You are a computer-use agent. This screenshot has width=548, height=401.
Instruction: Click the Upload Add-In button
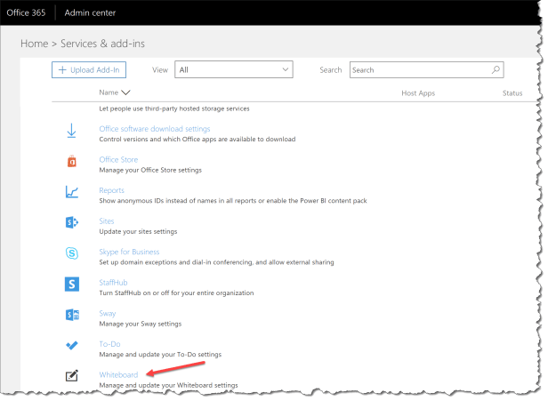click(x=89, y=70)
